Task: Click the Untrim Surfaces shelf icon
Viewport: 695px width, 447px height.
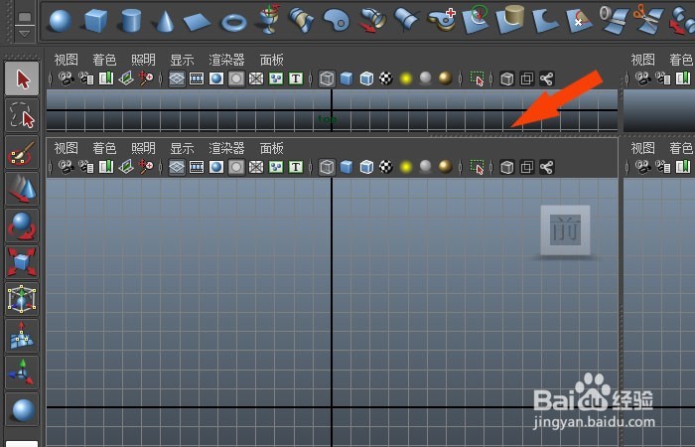Action: tap(580, 20)
